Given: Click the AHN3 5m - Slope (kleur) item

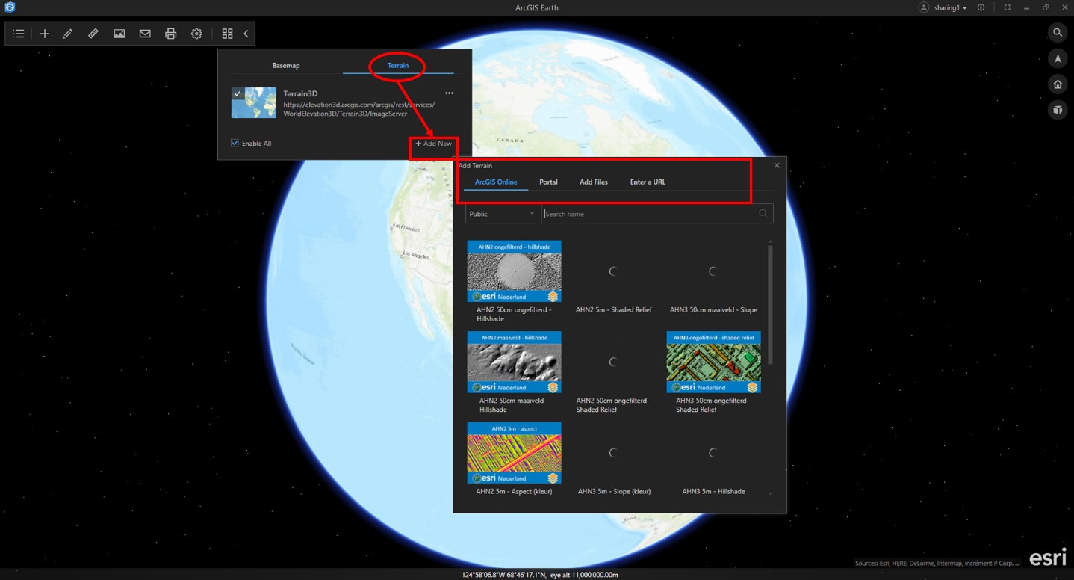Looking at the screenshot, I should tap(613, 460).
